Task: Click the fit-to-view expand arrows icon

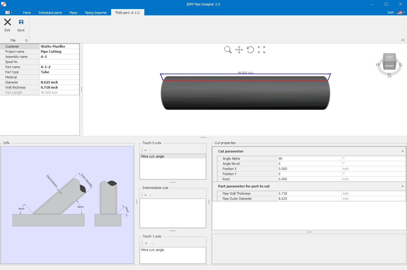Action: pyautogui.click(x=261, y=50)
